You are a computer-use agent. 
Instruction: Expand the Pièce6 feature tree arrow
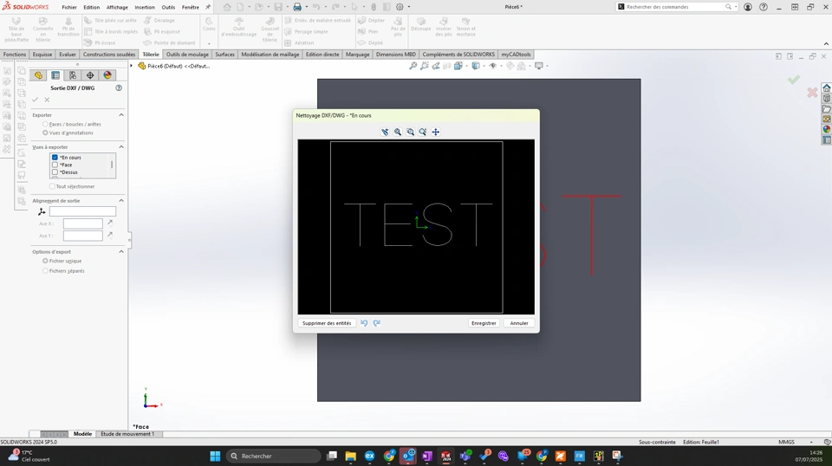click(132, 66)
